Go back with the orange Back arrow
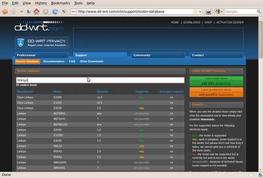 coord(5,11)
